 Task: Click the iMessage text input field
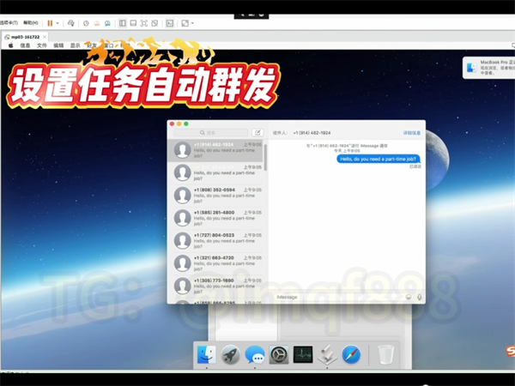(x=336, y=297)
